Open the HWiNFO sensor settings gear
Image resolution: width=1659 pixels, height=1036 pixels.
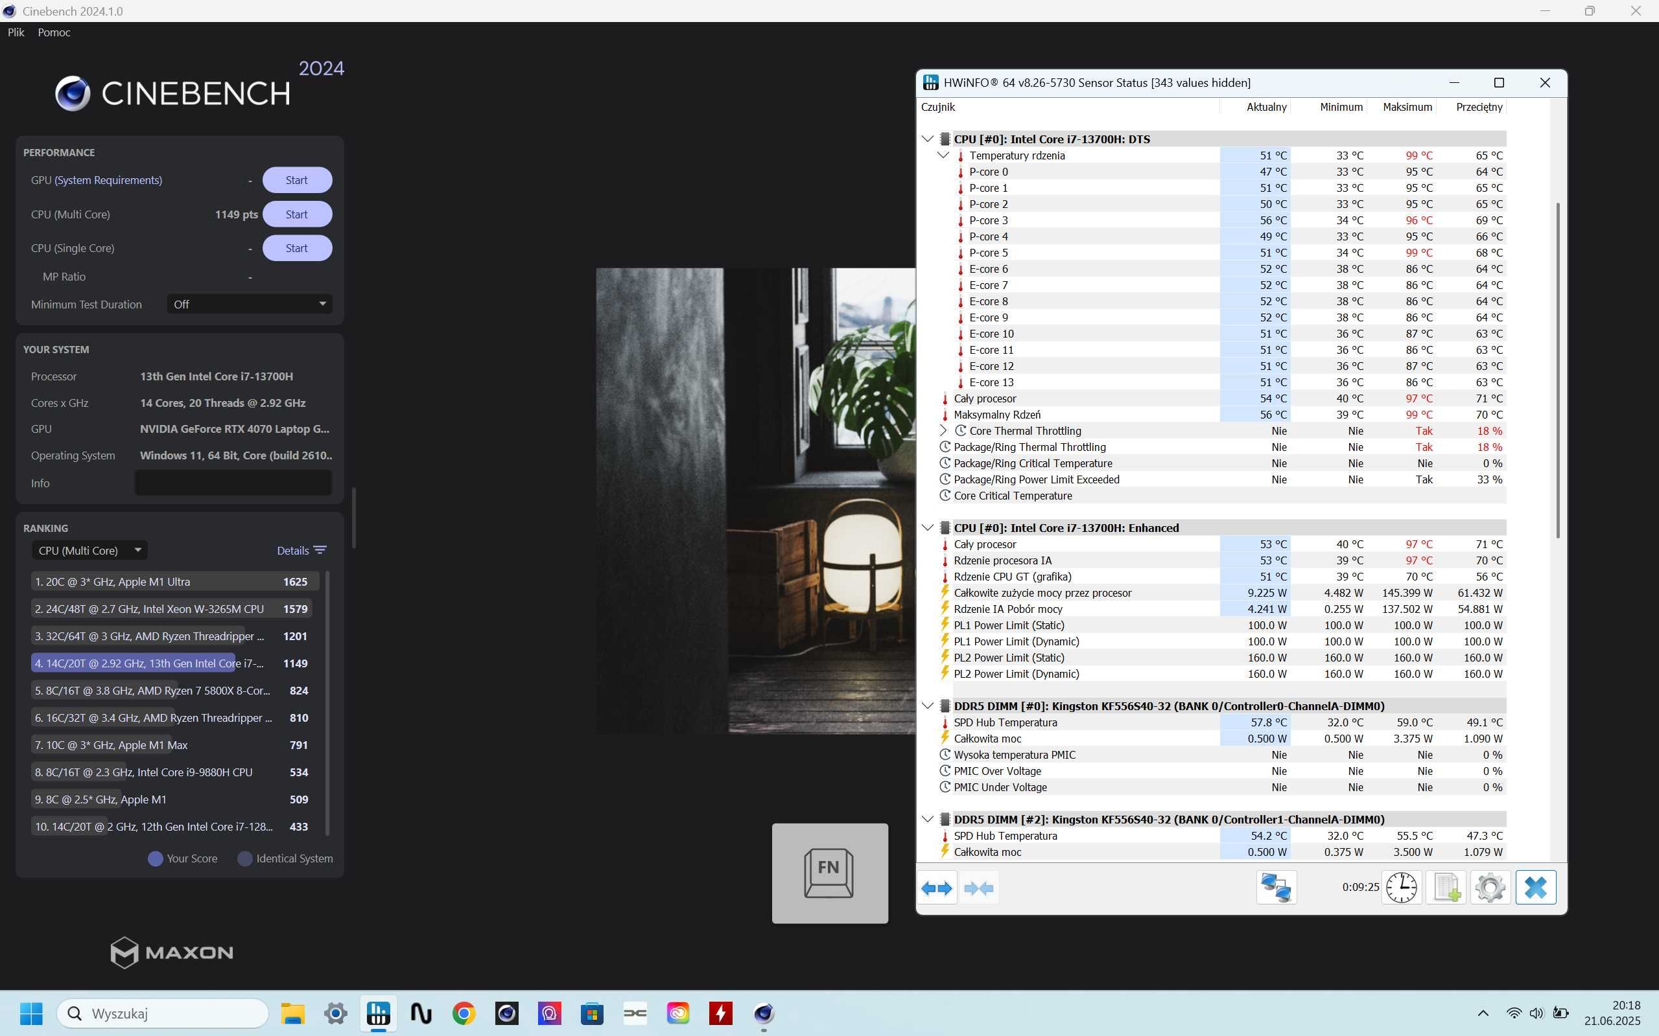(1490, 888)
